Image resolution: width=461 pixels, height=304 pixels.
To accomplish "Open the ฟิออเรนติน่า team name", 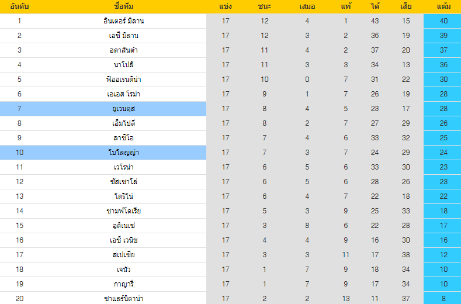I will coord(123,80).
